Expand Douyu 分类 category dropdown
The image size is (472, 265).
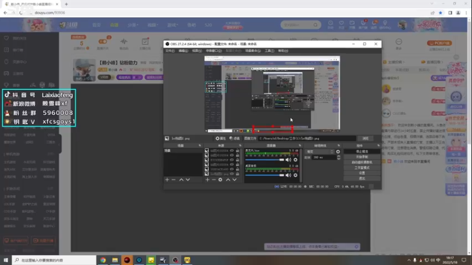(133, 25)
